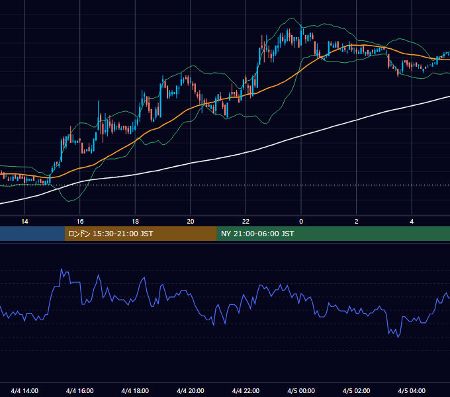Click the 4/5 04:00 indicator axis label
The image size is (450, 397).
(x=412, y=390)
